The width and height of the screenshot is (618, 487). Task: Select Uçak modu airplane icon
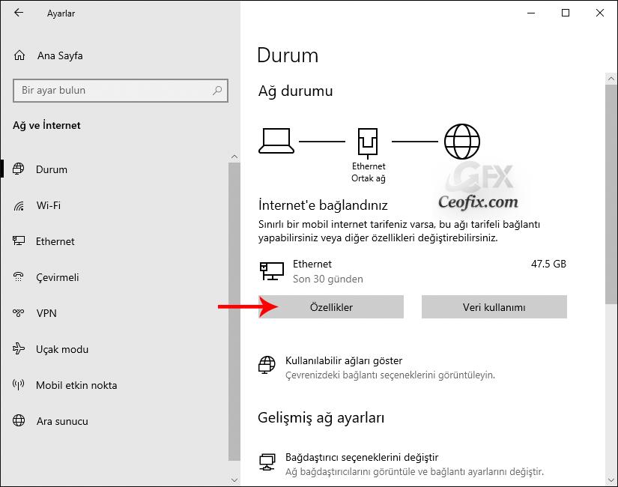(x=19, y=349)
